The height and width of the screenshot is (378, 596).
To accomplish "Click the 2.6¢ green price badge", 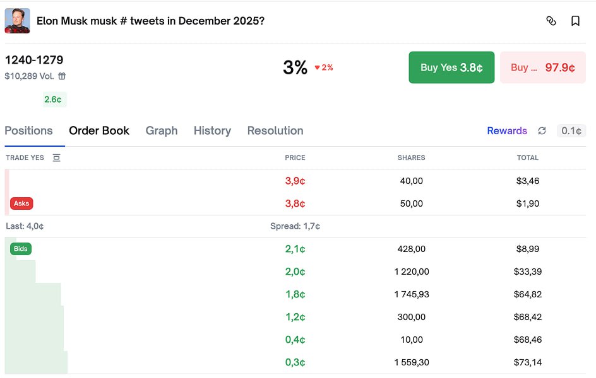I will [x=53, y=100].
